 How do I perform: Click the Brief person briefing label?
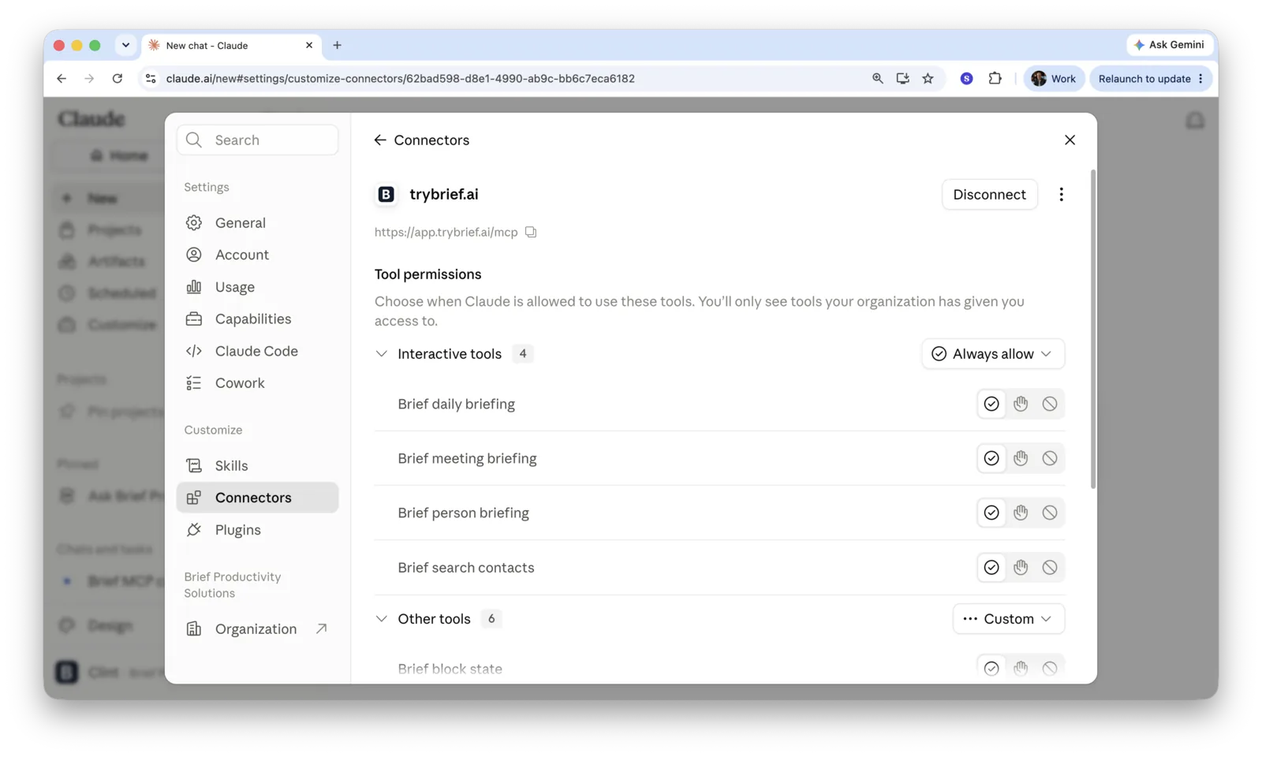[463, 513]
